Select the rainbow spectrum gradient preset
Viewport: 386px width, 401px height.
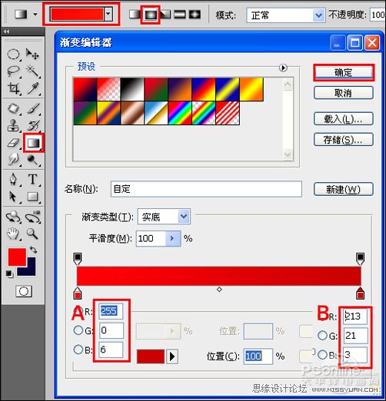(x=180, y=113)
